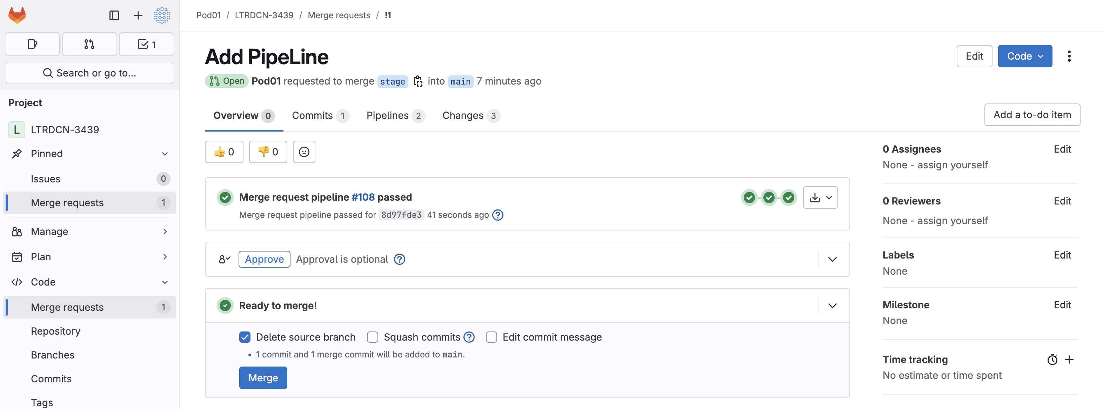1103x409 pixels.
Task: Click the Search or go to field
Action: click(x=89, y=73)
